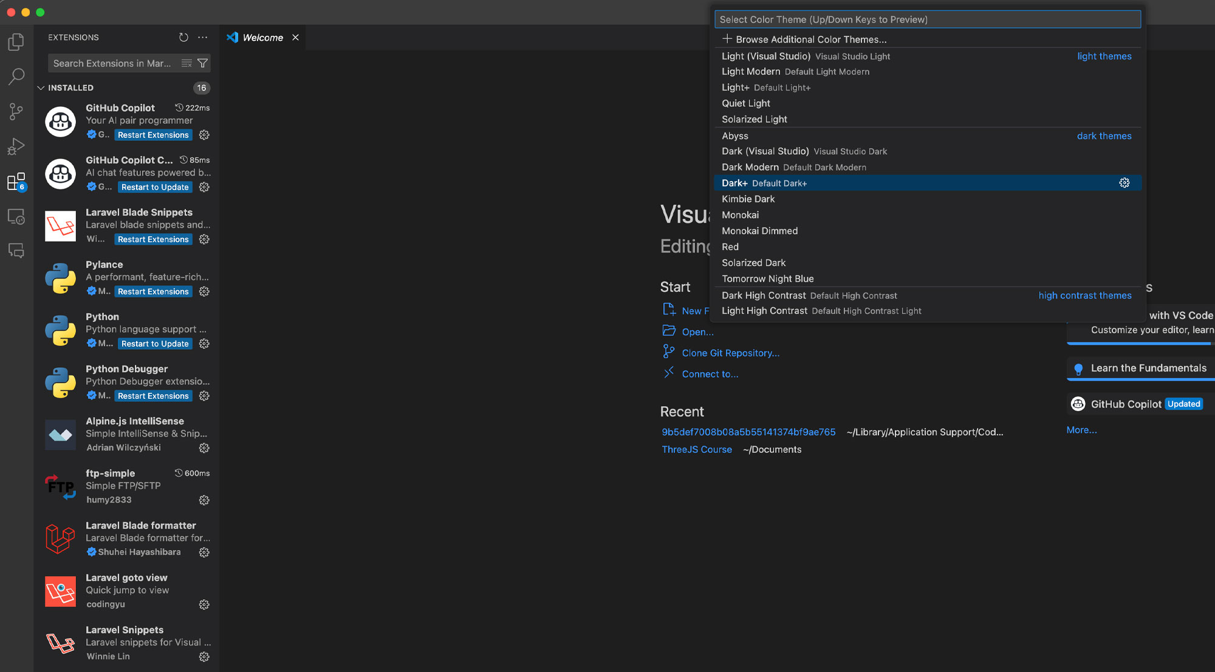
Task: Clear extensions search results icon
Action: tap(187, 63)
